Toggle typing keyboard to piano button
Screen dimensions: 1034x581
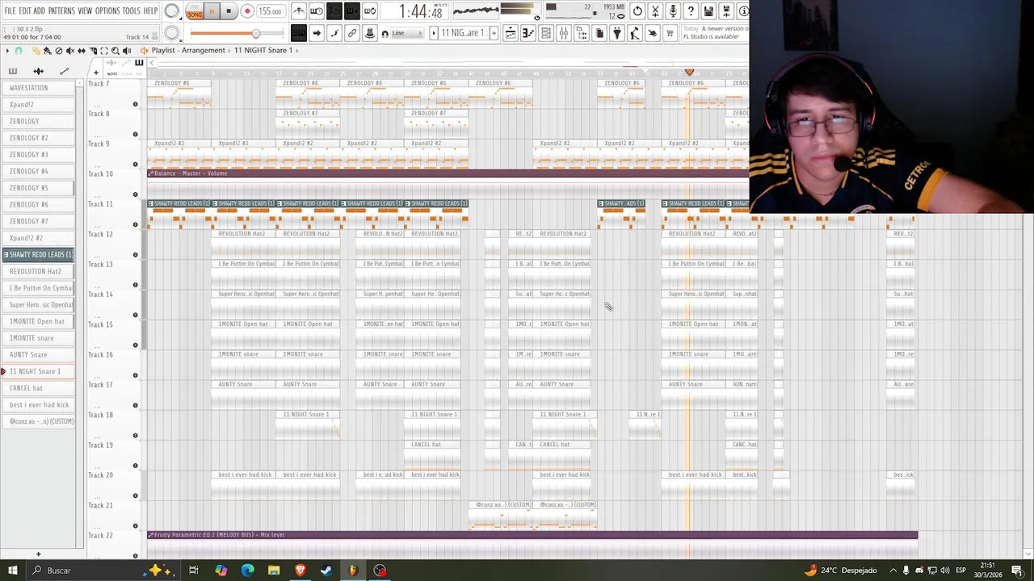pos(299,33)
